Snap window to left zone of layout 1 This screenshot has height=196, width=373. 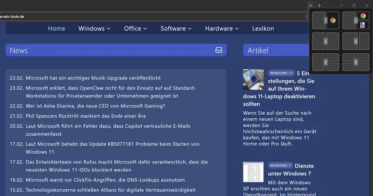click(x=318, y=20)
